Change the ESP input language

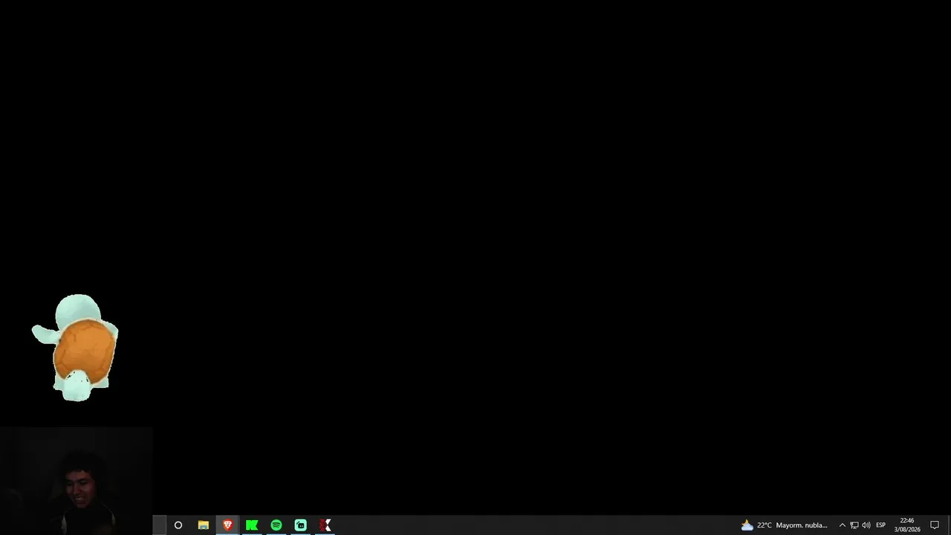[881, 525]
